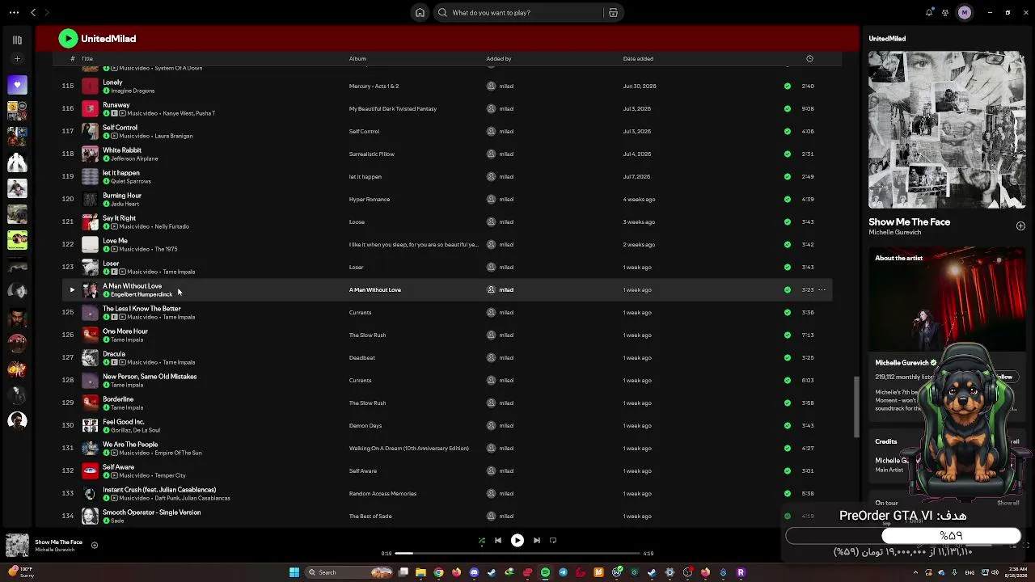This screenshot has height=582, width=1035.
Task: Seek in the playback progress bar
Action: (x=517, y=554)
